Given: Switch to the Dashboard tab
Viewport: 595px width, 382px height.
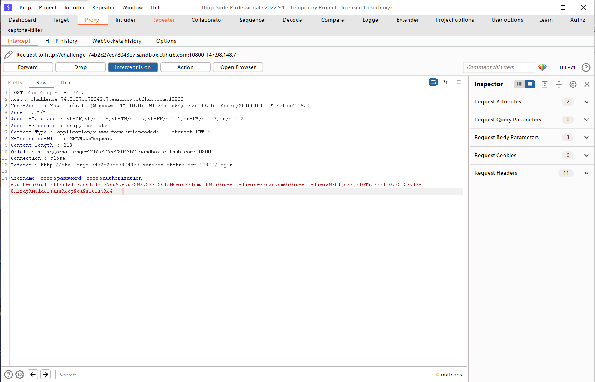Looking at the screenshot, I should pyautogui.click(x=22, y=20).
